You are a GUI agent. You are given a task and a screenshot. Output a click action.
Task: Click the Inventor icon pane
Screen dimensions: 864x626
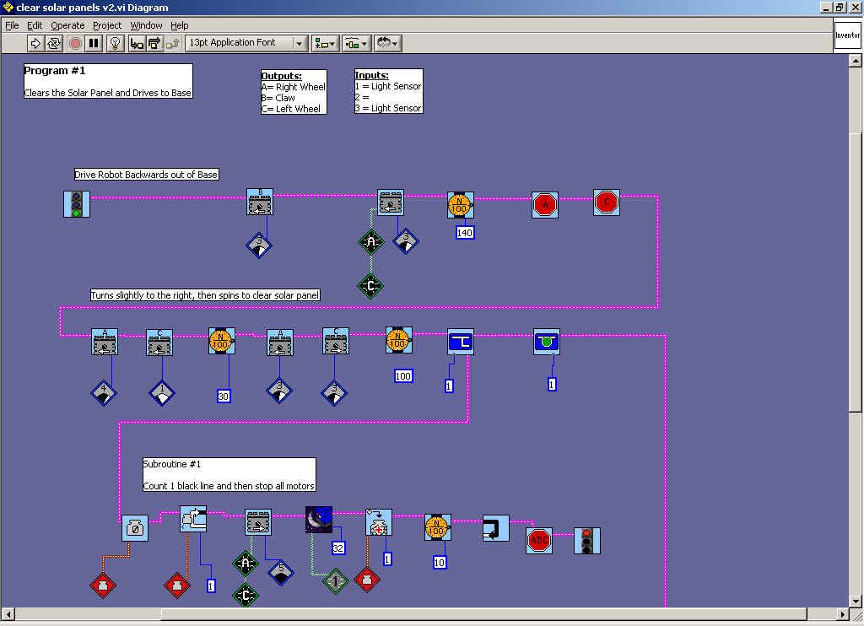[847, 36]
